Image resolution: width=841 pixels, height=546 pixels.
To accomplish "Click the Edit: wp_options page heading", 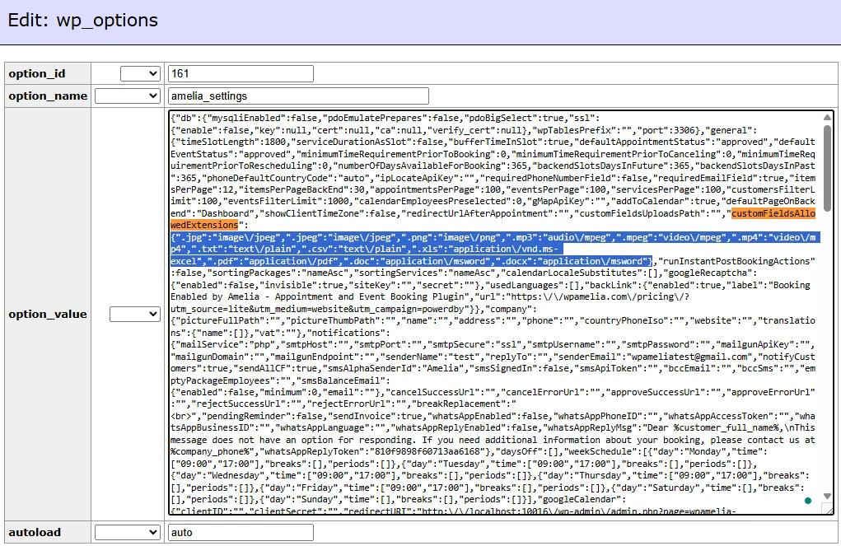I will 82,21.
